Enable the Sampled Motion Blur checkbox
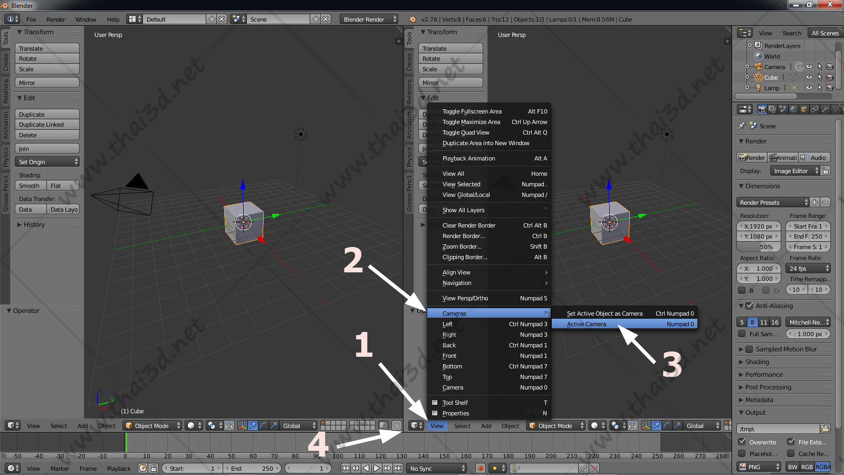The height and width of the screenshot is (475, 844). tap(749, 349)
